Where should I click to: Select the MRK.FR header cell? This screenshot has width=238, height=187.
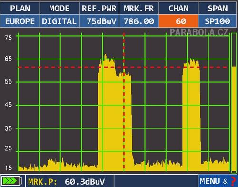(x=139, y=8)
